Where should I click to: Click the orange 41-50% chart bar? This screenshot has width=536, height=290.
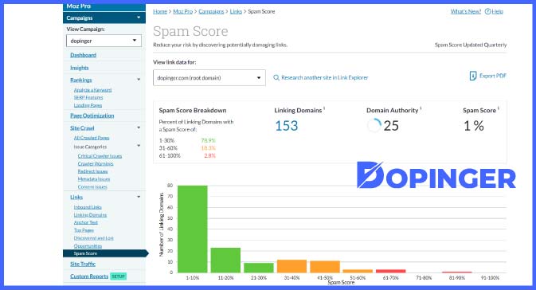click(x=325, y=267)
